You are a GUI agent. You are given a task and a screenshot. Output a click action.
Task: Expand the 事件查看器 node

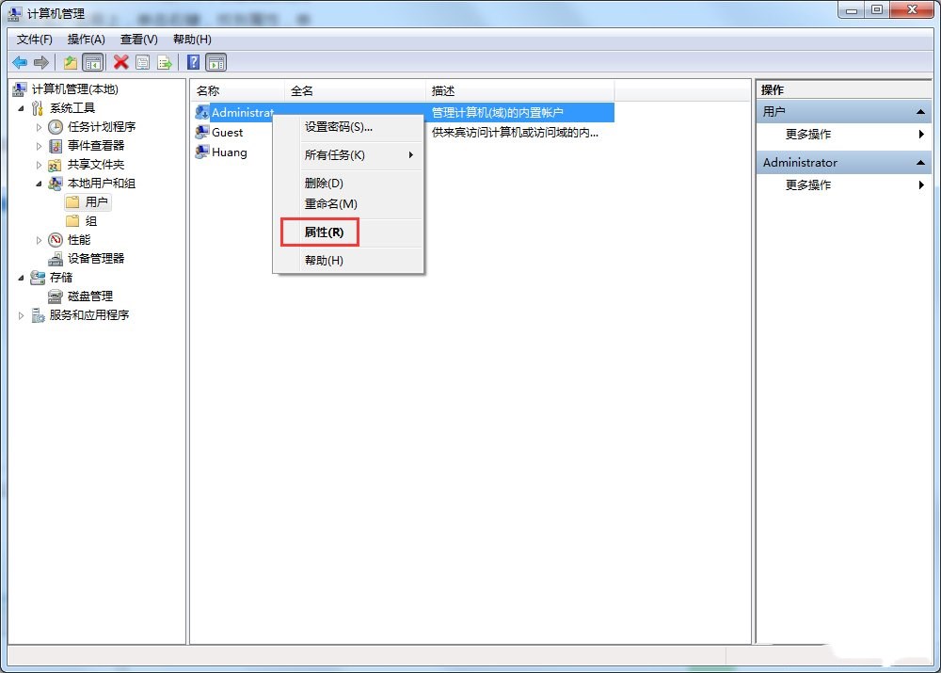(39, 146)
